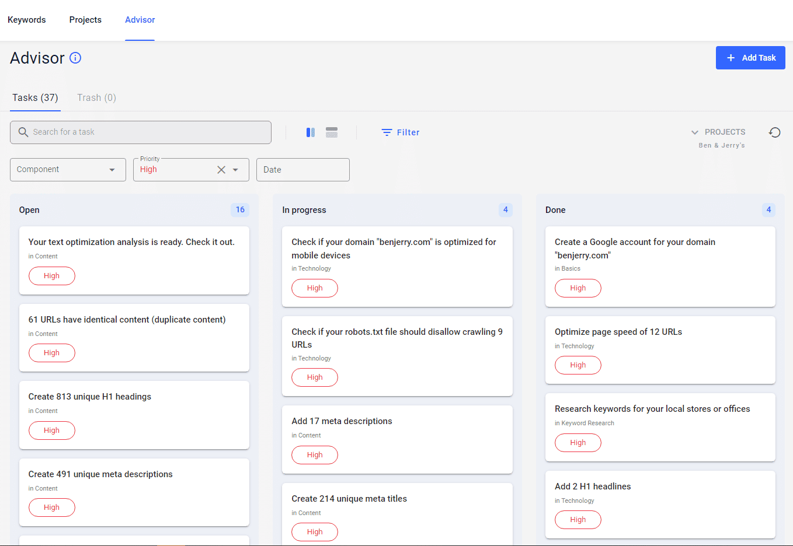Click the Date filter field
Screen dimensions: 793x546
(302, 170)
